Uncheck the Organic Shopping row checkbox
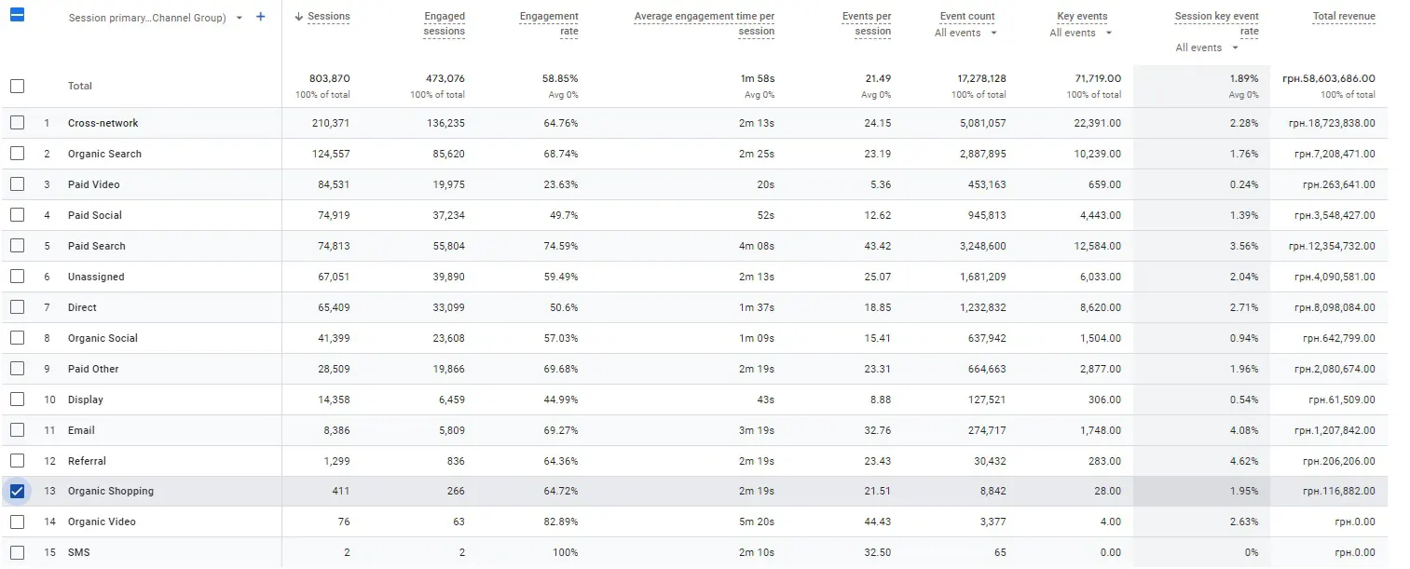1410x569 pixels. click(17, 491)
